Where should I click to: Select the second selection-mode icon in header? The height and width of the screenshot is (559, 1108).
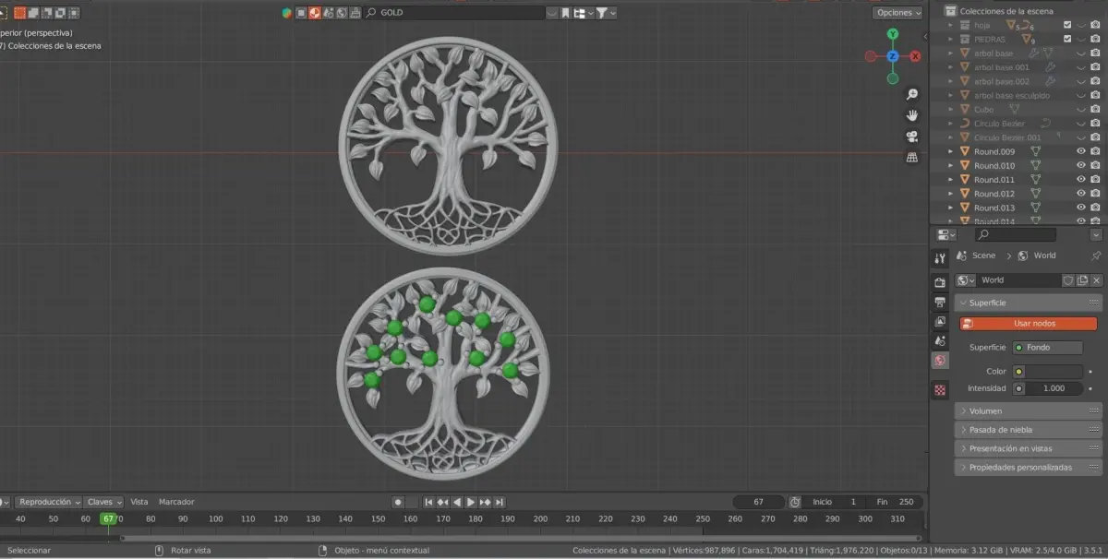click(x=33, y=13)
